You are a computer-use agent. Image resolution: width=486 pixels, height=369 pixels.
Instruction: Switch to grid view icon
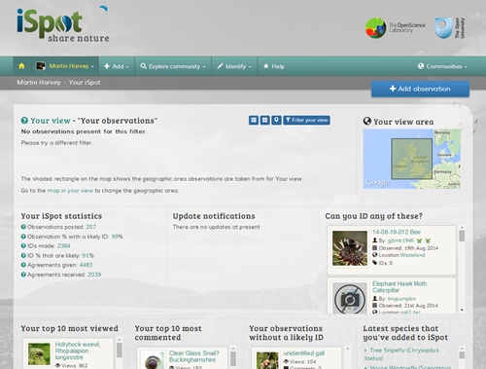(x=265, y=120)
